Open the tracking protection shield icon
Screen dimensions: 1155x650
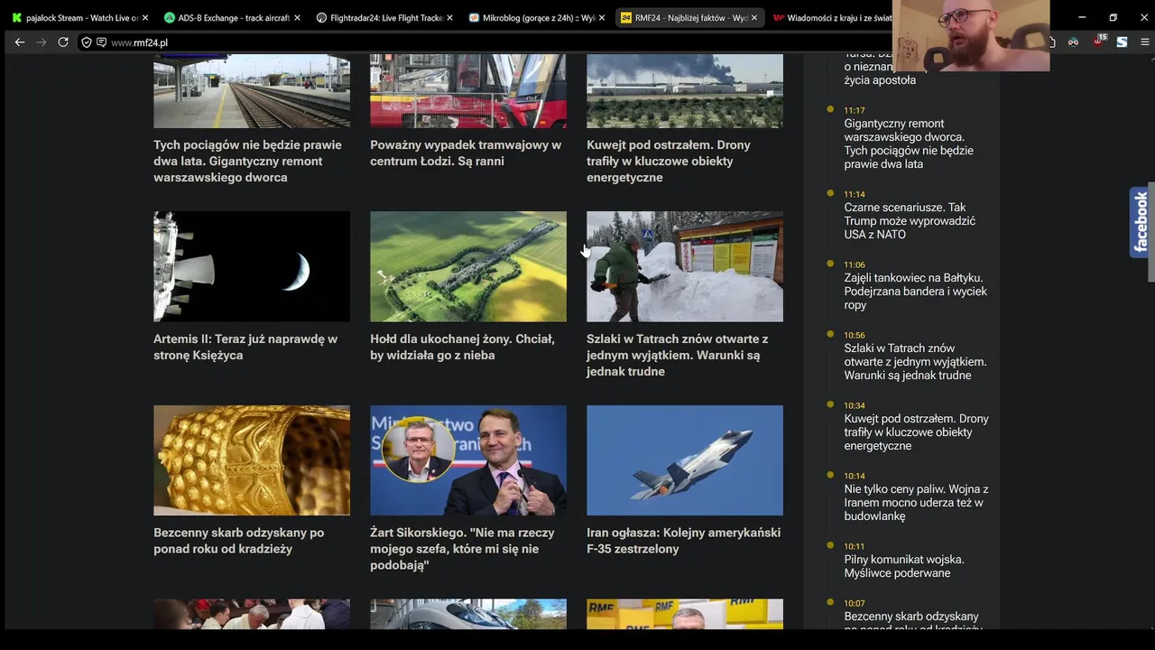87,42
